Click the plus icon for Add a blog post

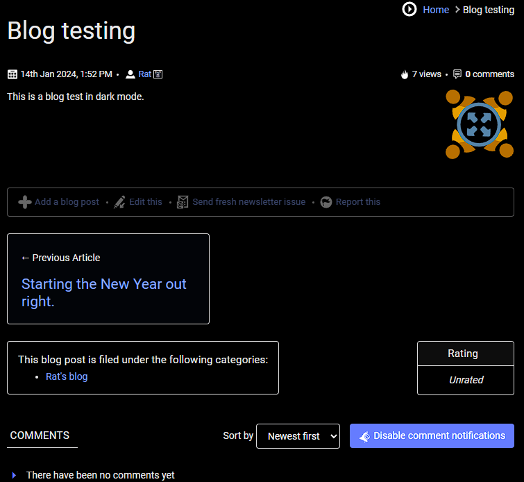25,202
